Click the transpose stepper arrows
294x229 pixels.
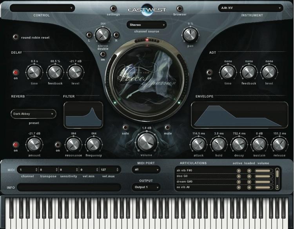click(x=56, y=170)
